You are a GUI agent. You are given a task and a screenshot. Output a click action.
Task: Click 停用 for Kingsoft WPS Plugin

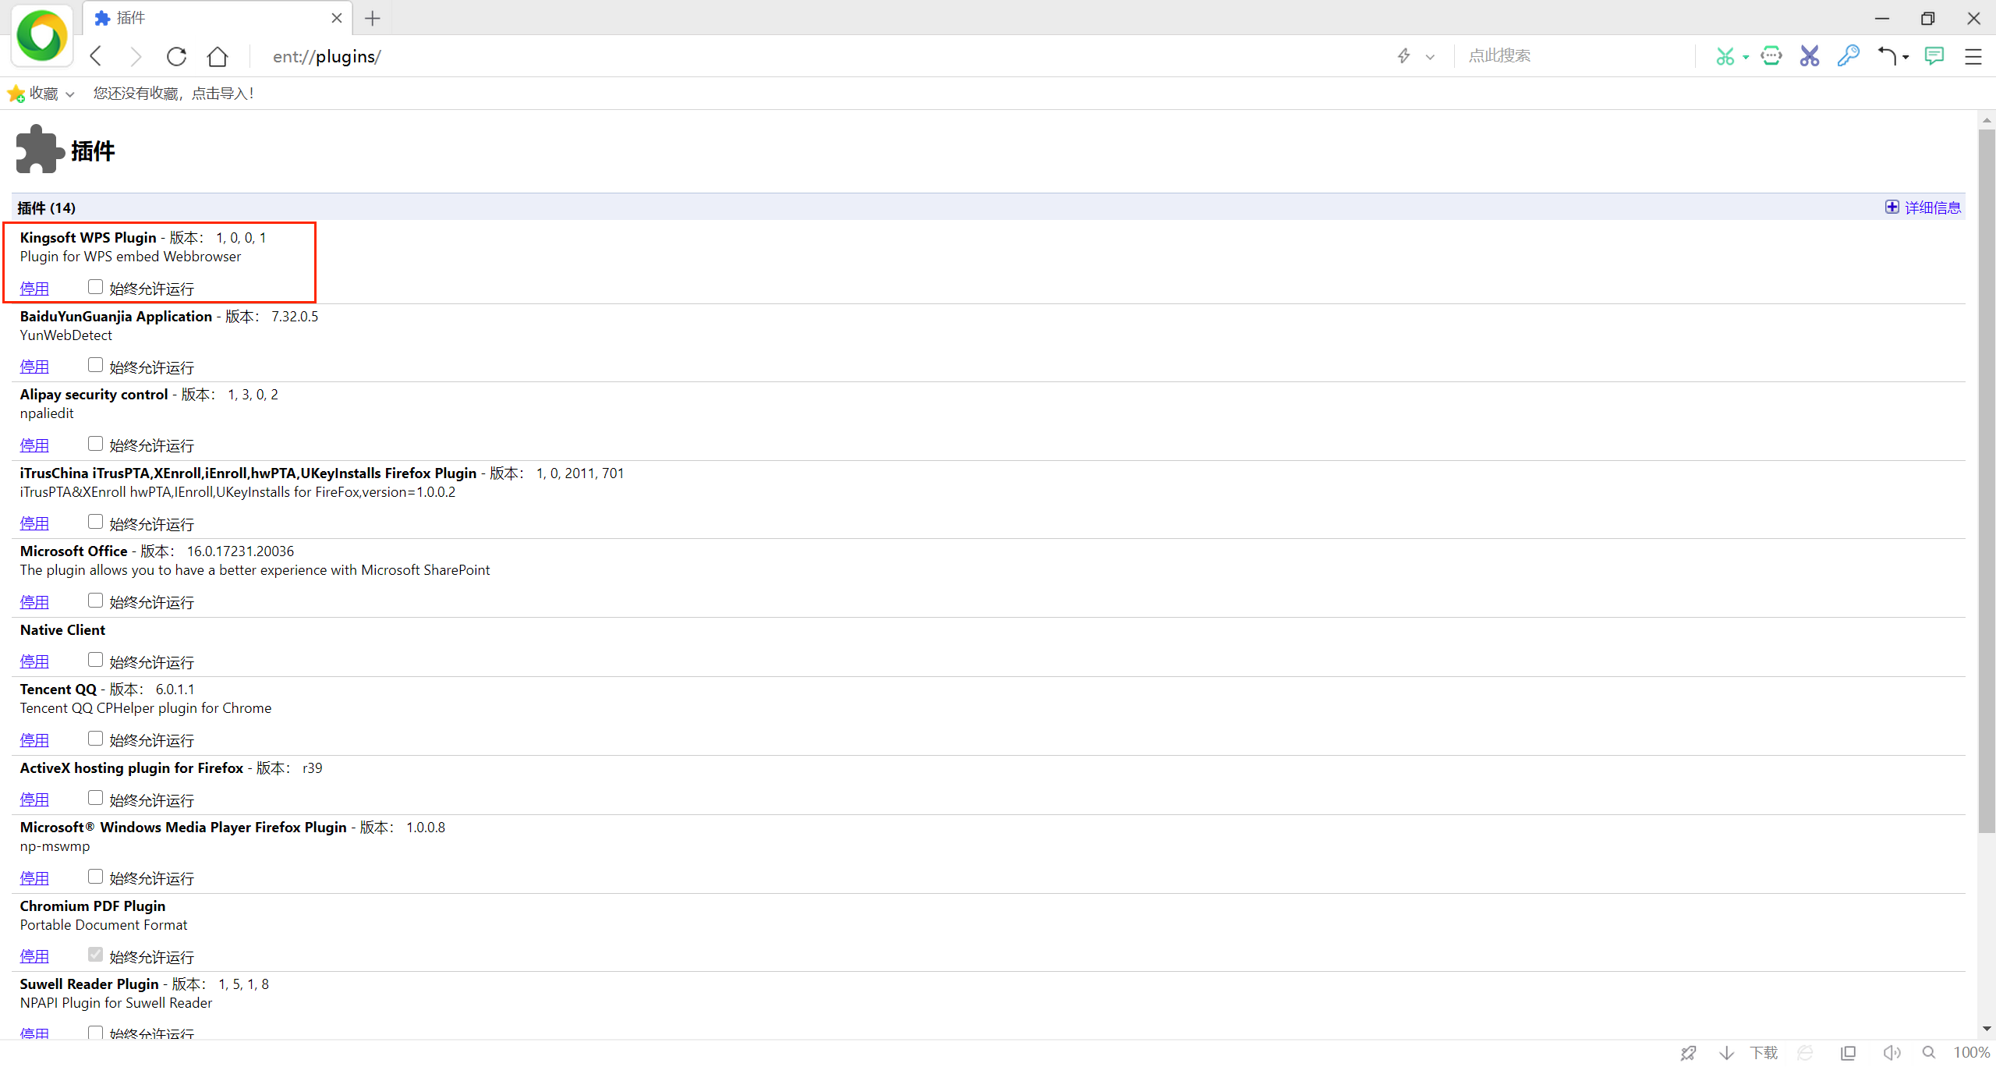pyautogui.click(x=34, y=289)
